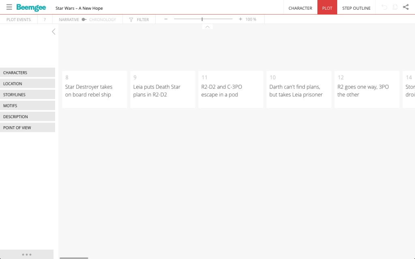Click event number 9 label
Image resolution: width=415 pixels, height=259 pixels.
135,77
